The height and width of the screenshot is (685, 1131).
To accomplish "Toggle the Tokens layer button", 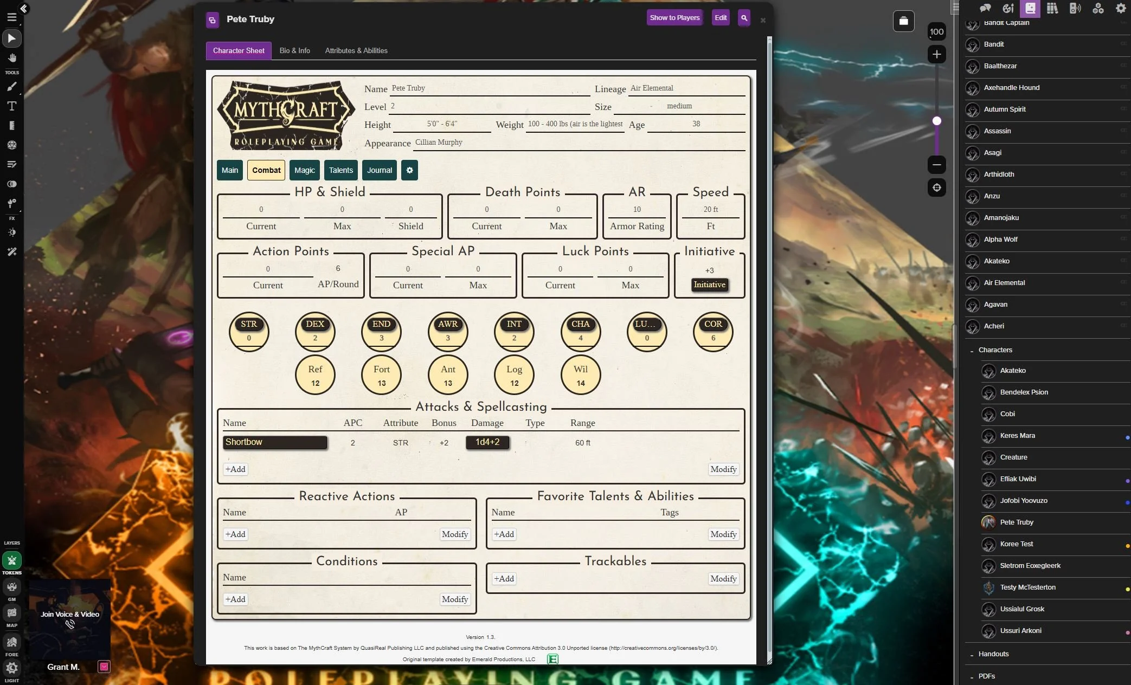I will 11,560.
